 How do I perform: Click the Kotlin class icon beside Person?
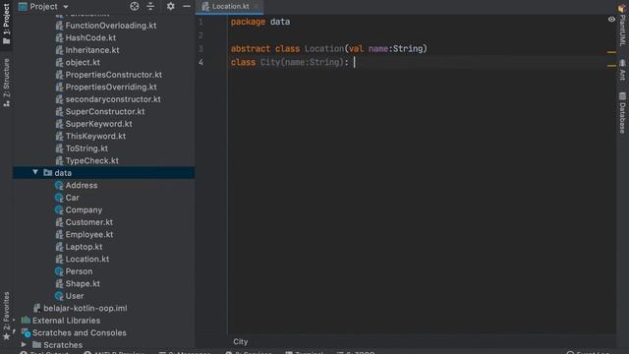click(59, 271)
